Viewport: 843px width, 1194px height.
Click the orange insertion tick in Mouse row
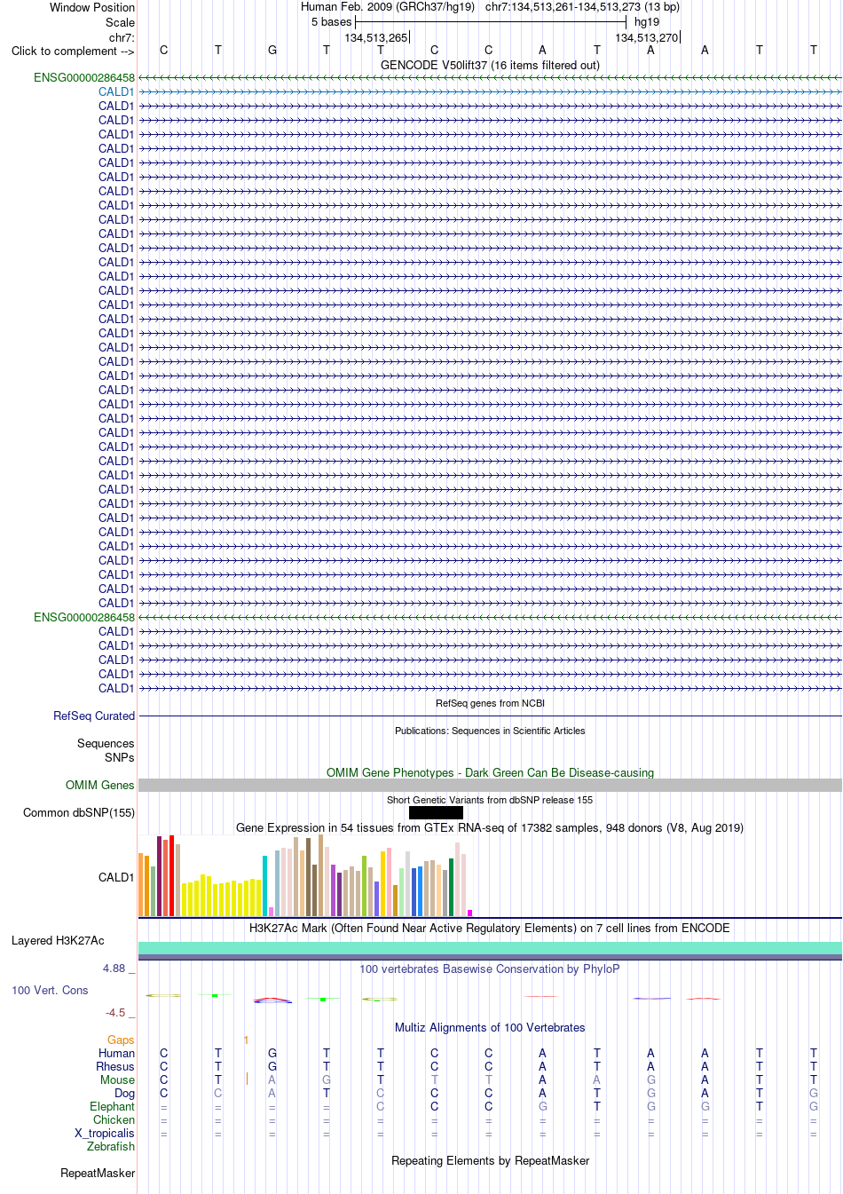point(247,1079)
